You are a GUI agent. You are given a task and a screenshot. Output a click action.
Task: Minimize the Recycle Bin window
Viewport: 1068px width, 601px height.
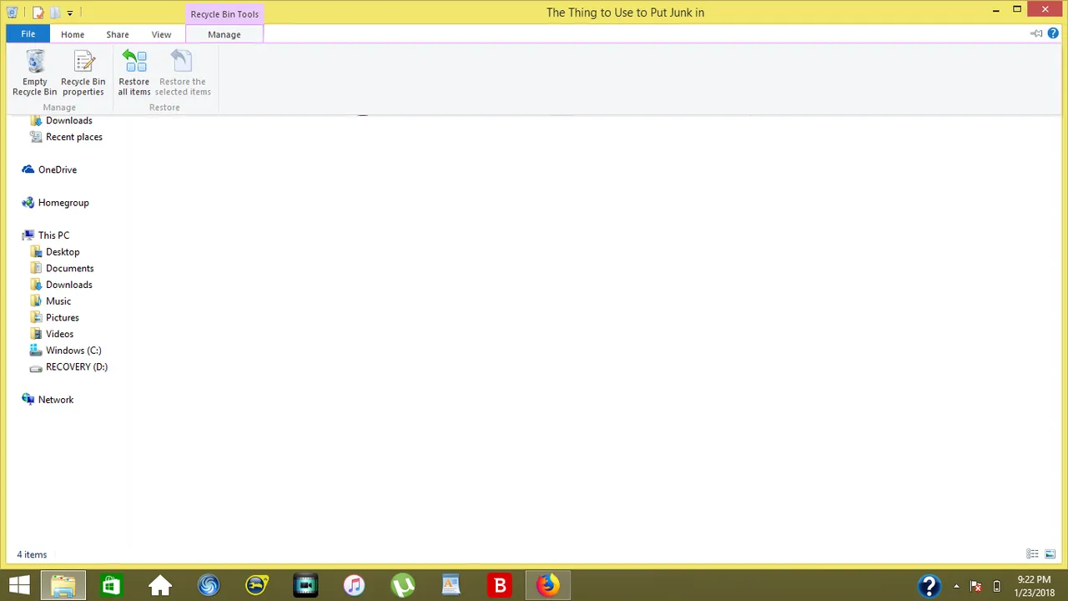coord(996,10)
